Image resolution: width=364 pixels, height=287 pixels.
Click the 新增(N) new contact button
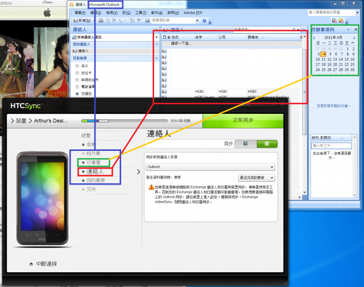pos(82,20)
